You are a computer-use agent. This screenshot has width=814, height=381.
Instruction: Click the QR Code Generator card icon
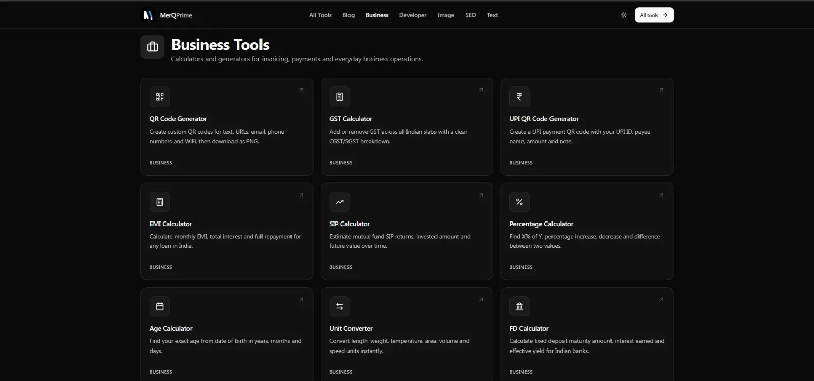point(160,97)
